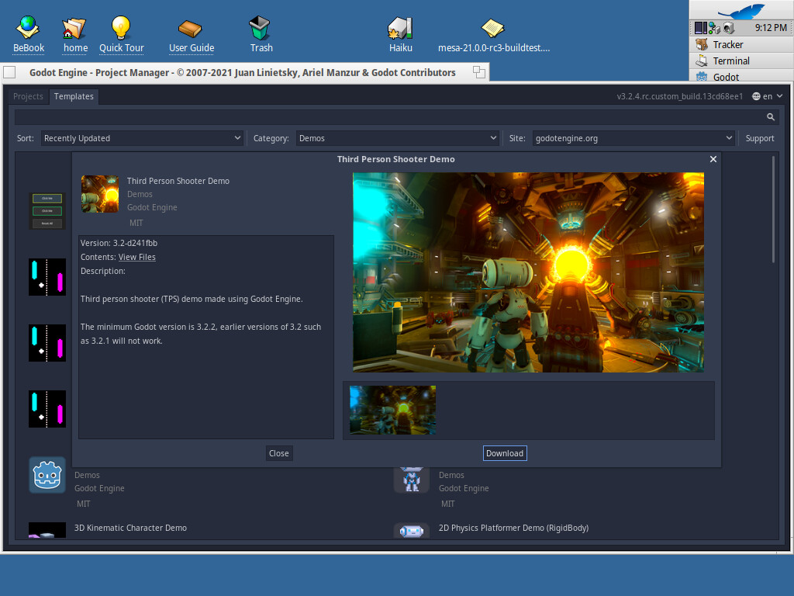Open the Sort dropdown showing Recently Updated

point(143,138)
